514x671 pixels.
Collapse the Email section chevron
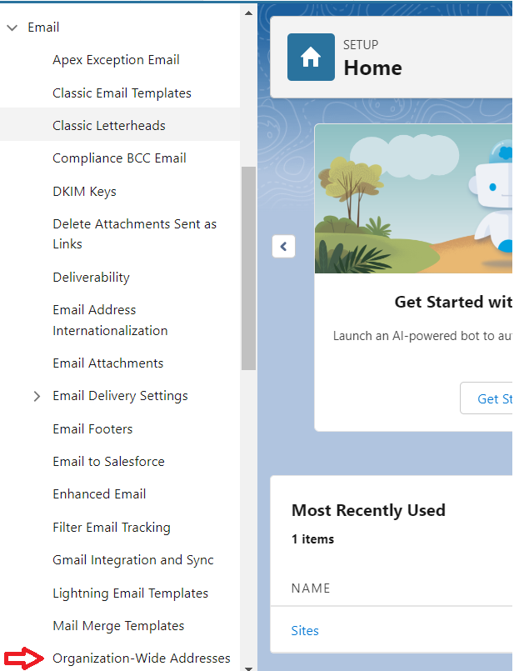click(x=12, y=28)
